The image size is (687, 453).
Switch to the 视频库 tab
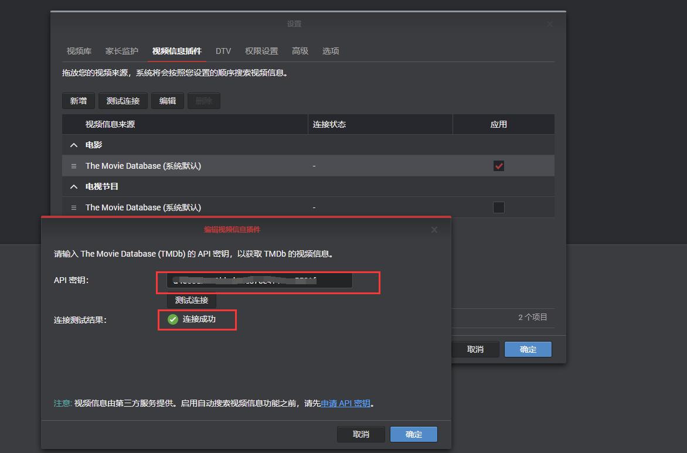[x=79, y=51]
